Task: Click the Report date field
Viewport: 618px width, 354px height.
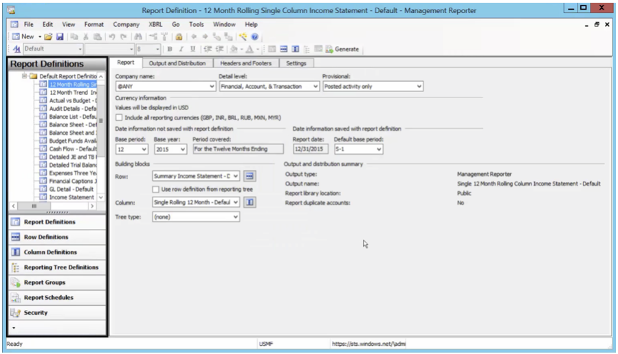Action: pos(310,149)
